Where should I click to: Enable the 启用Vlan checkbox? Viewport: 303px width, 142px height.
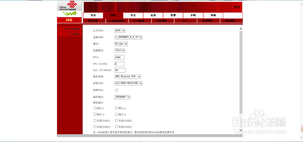pos(117,90)
